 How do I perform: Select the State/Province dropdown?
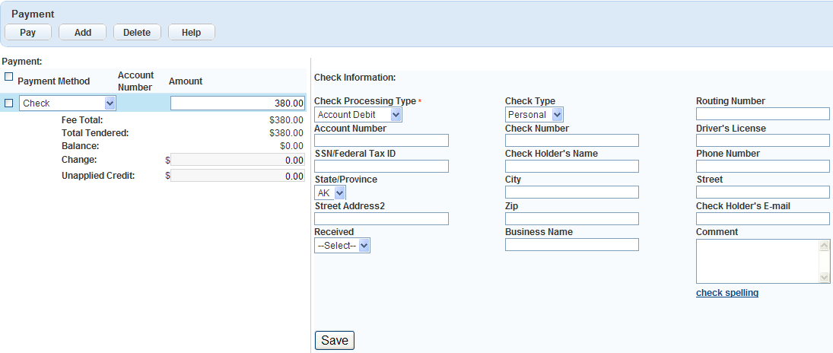[329, 193]
